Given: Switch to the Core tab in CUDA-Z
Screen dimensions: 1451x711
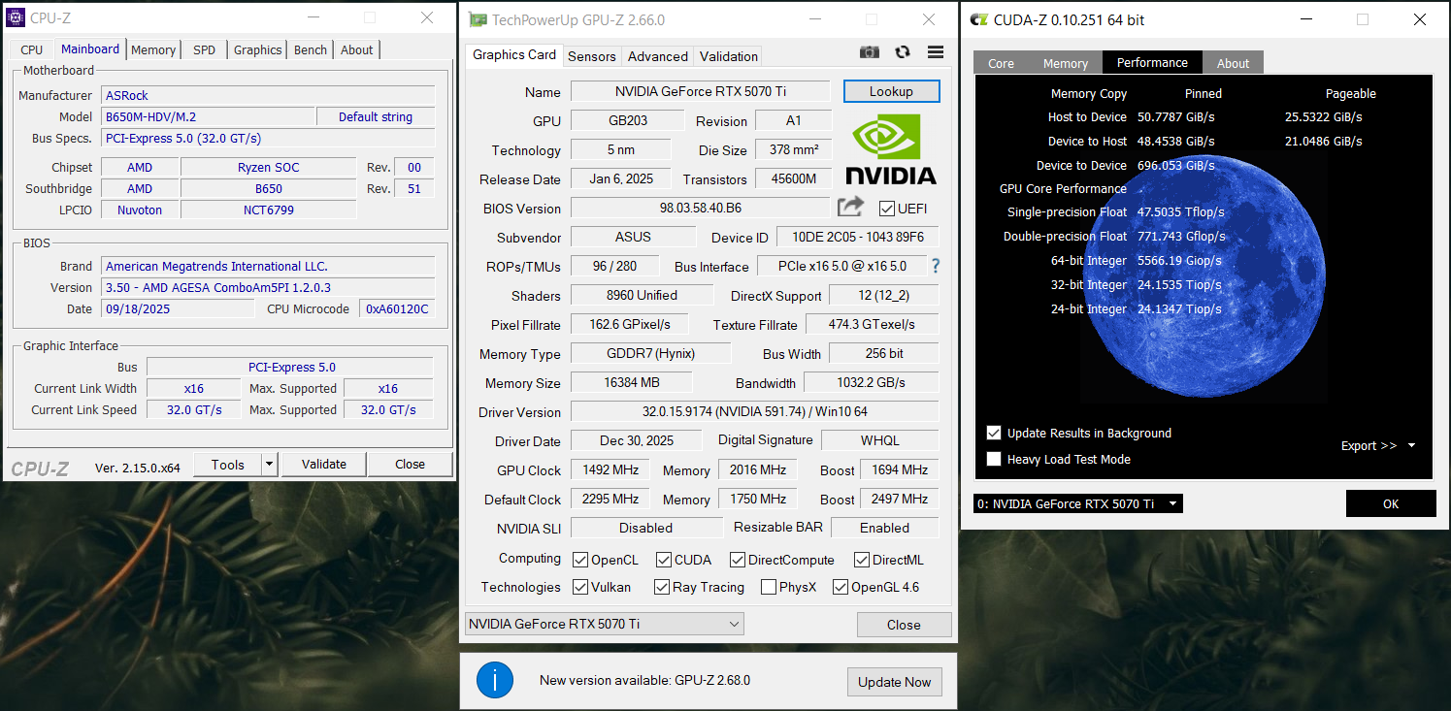Looking at the screenshot, I should click(1002, 63).
